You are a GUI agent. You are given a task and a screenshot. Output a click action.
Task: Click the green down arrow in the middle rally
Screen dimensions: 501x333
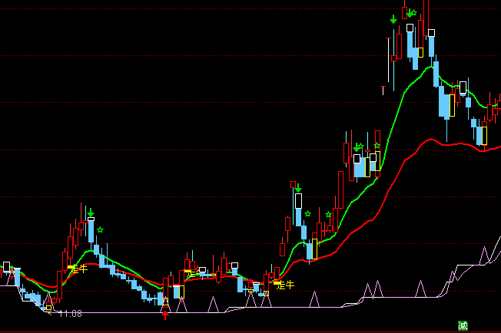[x=298, y=189]
